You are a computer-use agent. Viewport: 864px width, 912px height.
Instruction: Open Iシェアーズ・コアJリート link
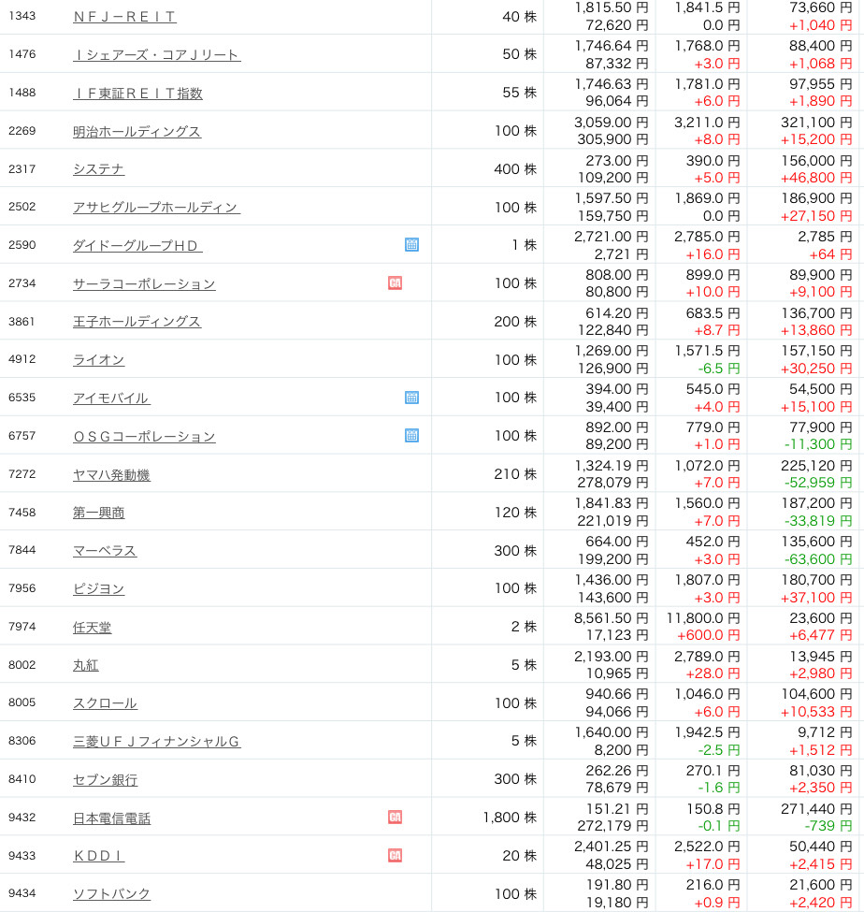pos(156,54)
